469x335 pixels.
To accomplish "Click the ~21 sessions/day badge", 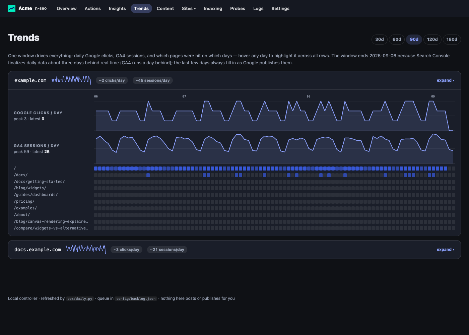I will (167, 250).
